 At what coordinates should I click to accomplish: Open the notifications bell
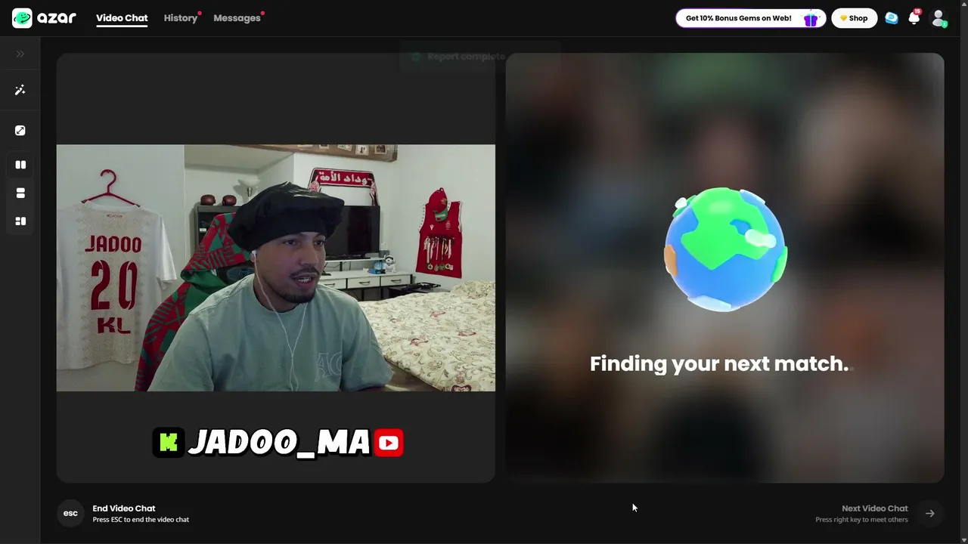914,18
